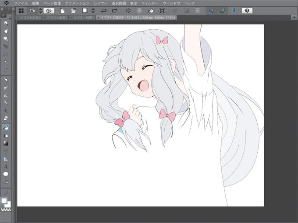Select the Move Layer tool
298x223 pixels.
[x=6, y=46]
